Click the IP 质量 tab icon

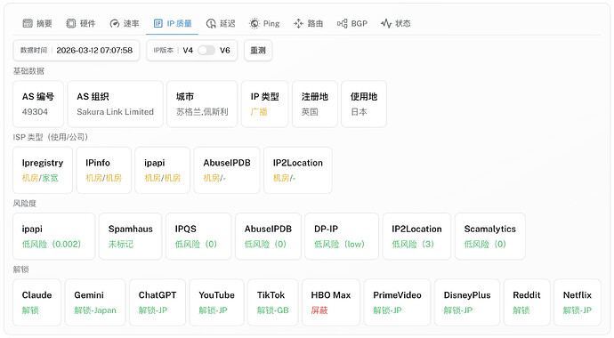coord(158,23)
